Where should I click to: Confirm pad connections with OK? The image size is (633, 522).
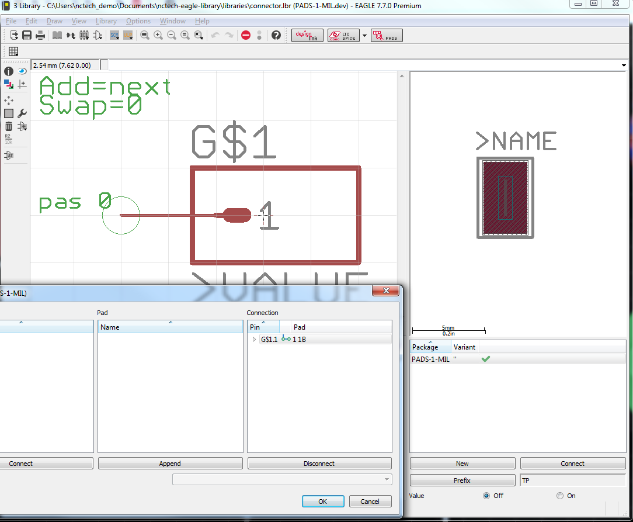323,501
